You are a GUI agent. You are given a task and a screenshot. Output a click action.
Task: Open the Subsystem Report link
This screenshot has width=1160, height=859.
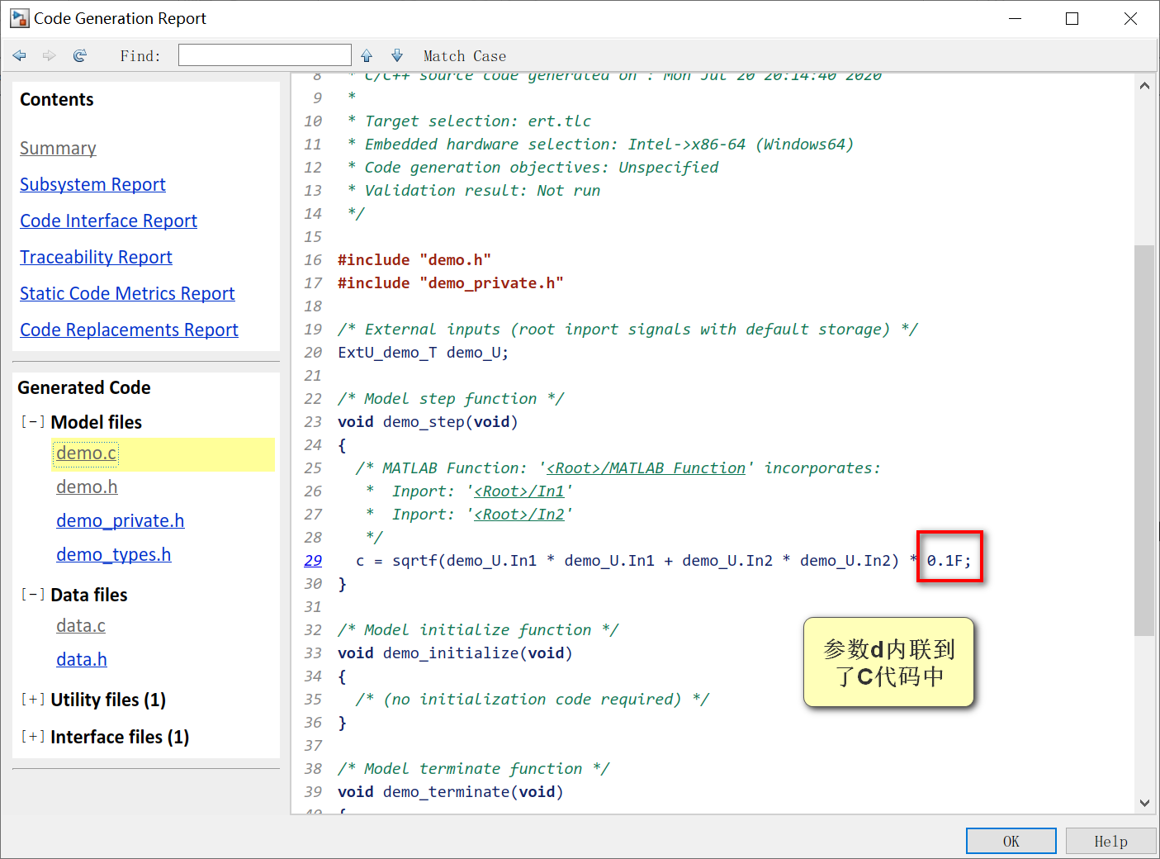coord(92,184)
